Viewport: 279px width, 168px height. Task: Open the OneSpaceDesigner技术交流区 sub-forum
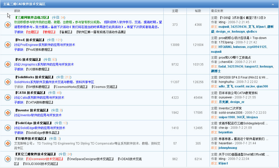(90, 159)
